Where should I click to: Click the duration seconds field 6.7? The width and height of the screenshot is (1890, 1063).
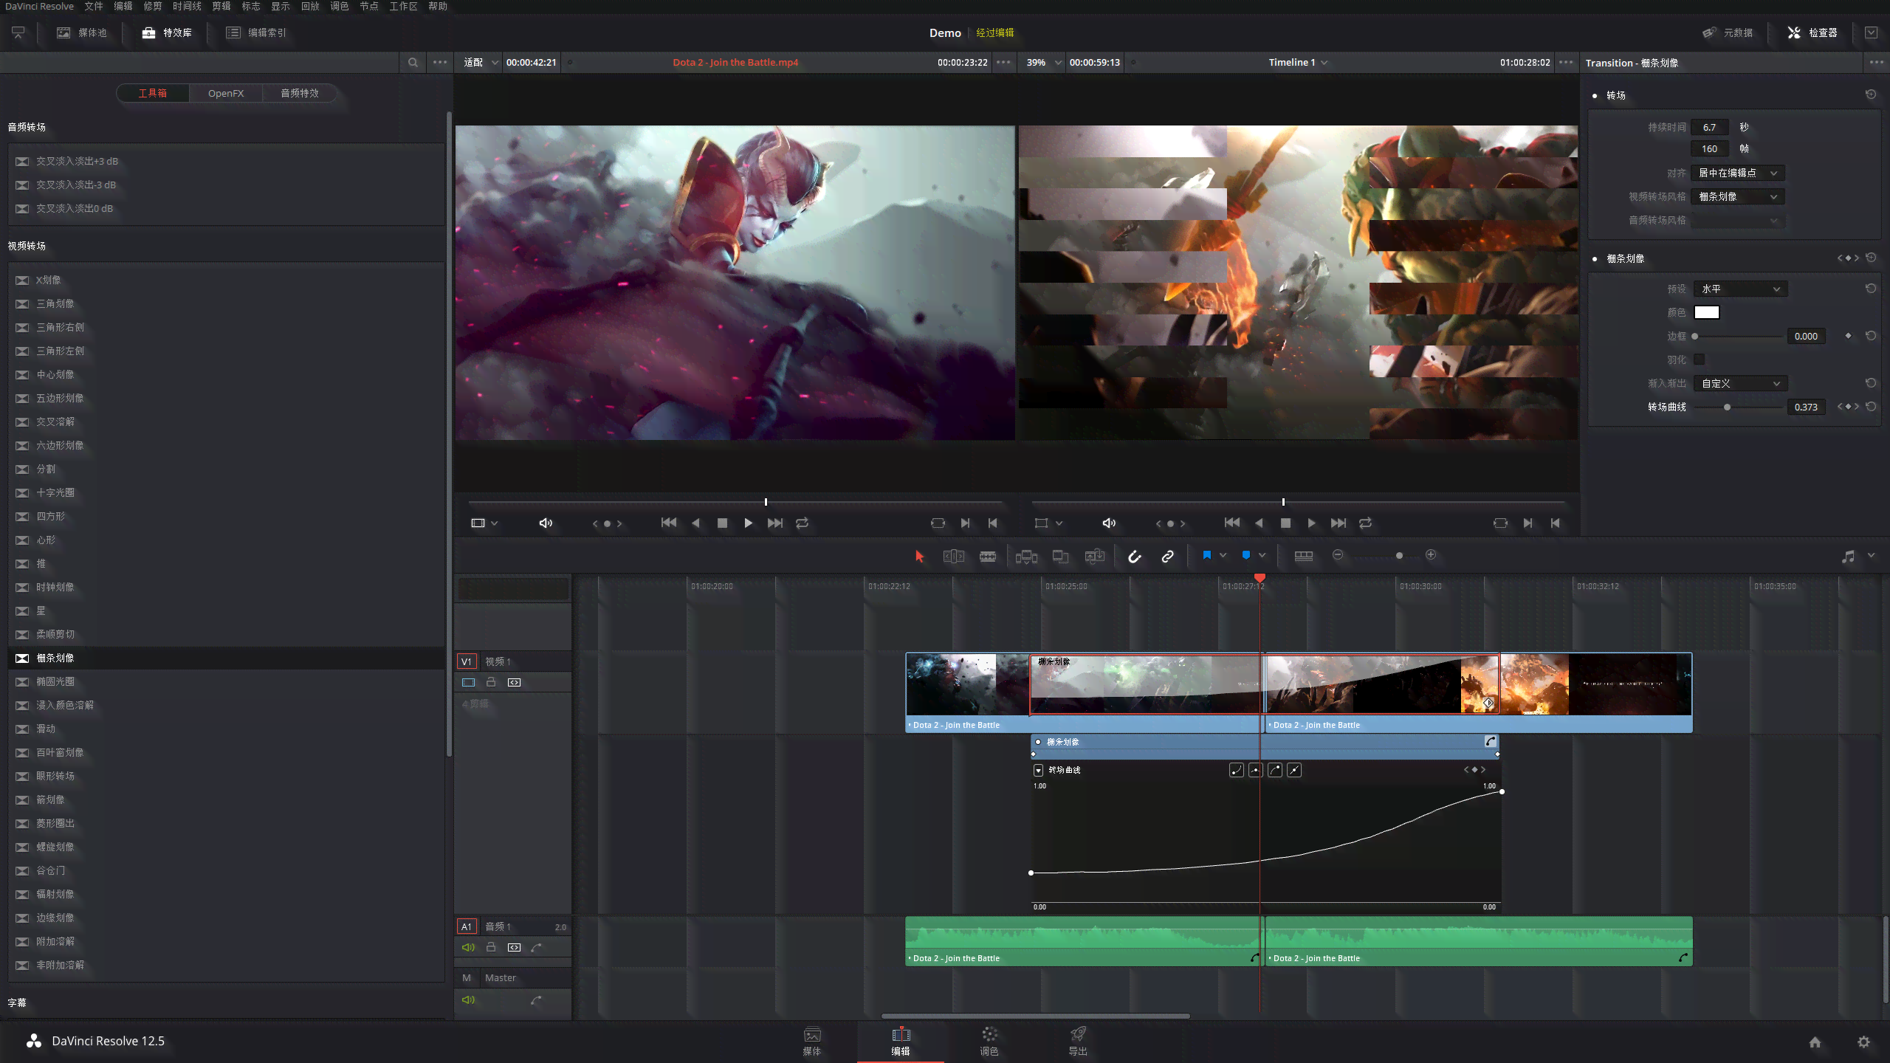pyautogui.click(x=1710, y=127)
